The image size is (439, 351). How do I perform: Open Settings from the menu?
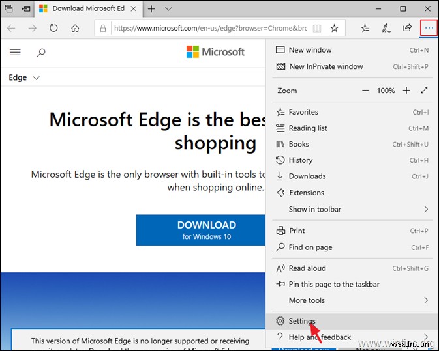click(352, 321)
